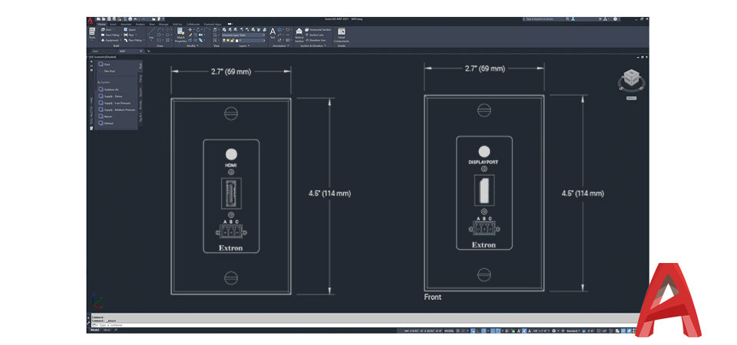Viewport: 737px width, 345px height.
Task: Select Supply - Low Pressure palette tool
Action: click(114, 103)
